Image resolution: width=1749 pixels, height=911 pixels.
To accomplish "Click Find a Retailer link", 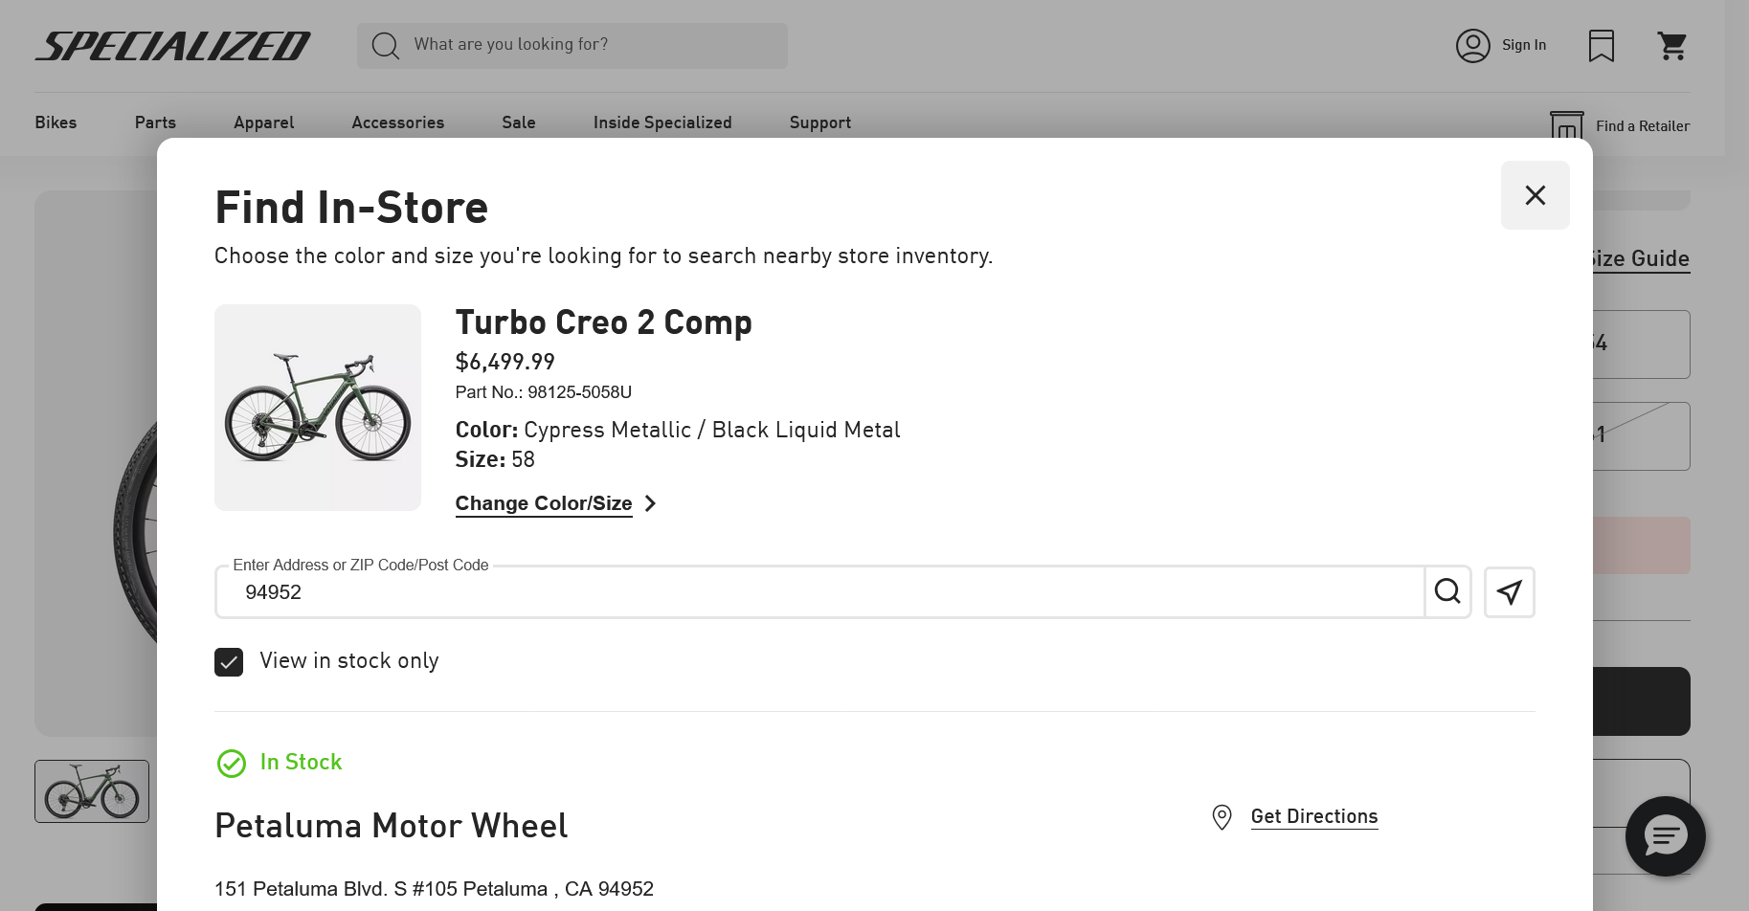I will pos(1642,126).
